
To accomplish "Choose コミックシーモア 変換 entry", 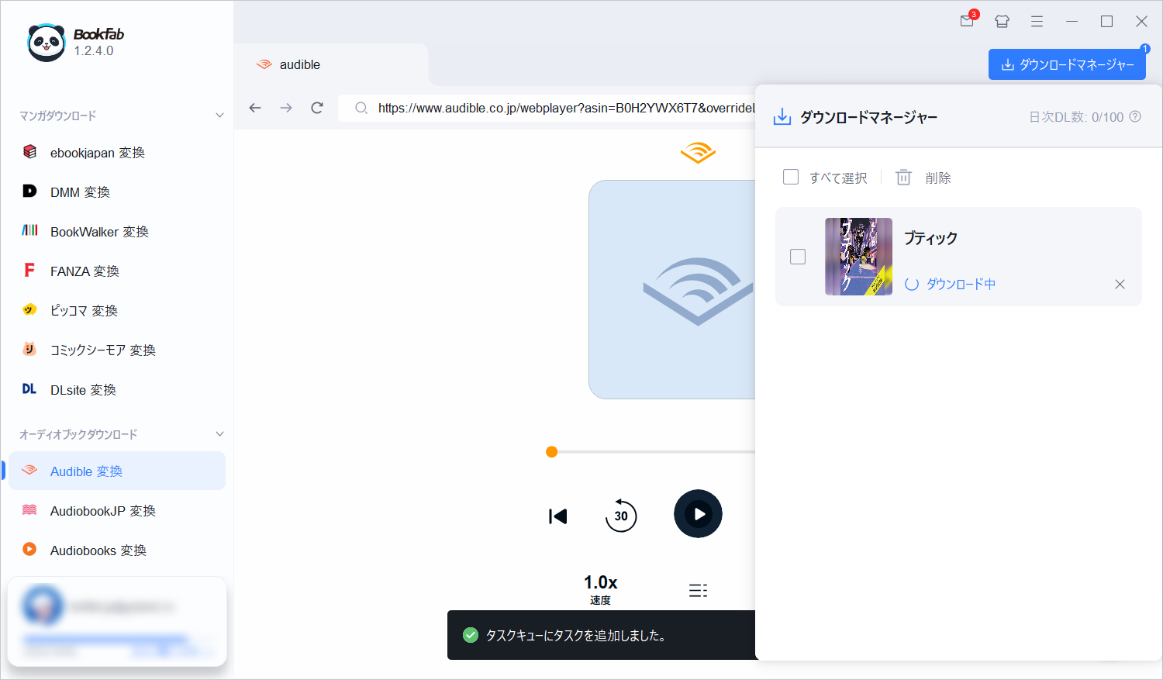I will [x=116, y=350].
